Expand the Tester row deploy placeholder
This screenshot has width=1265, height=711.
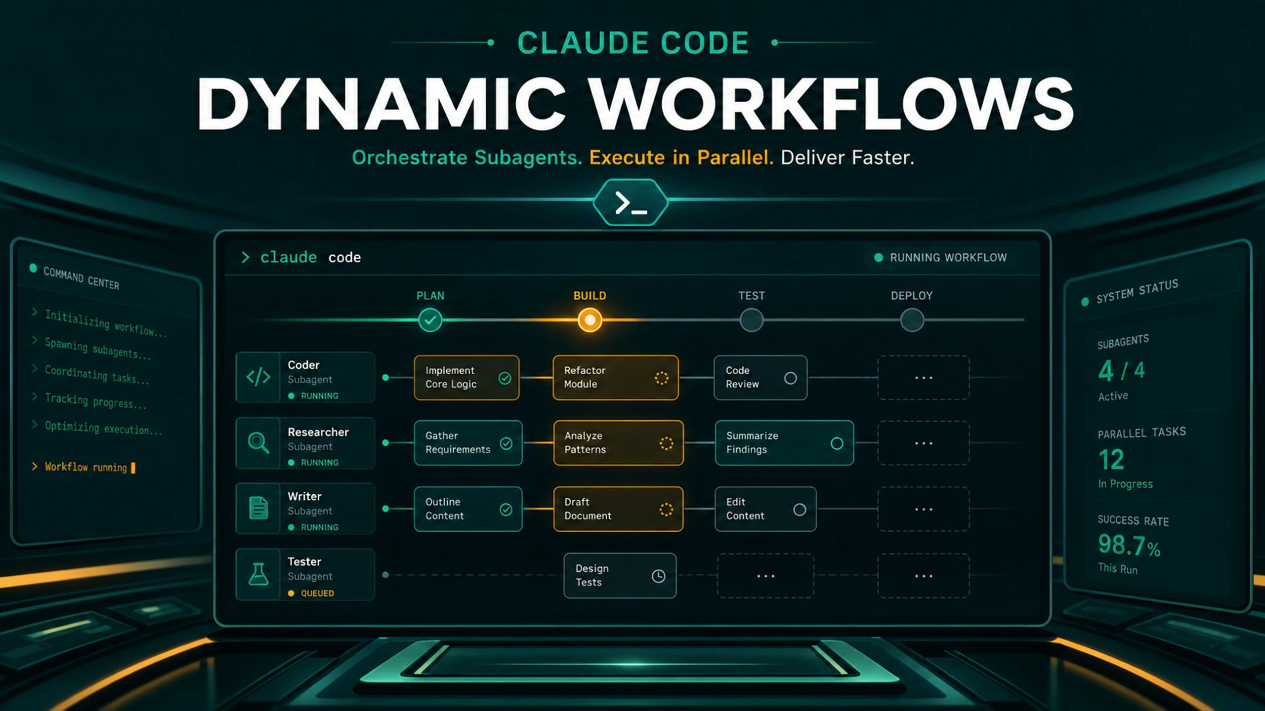[x=924, y=576]
